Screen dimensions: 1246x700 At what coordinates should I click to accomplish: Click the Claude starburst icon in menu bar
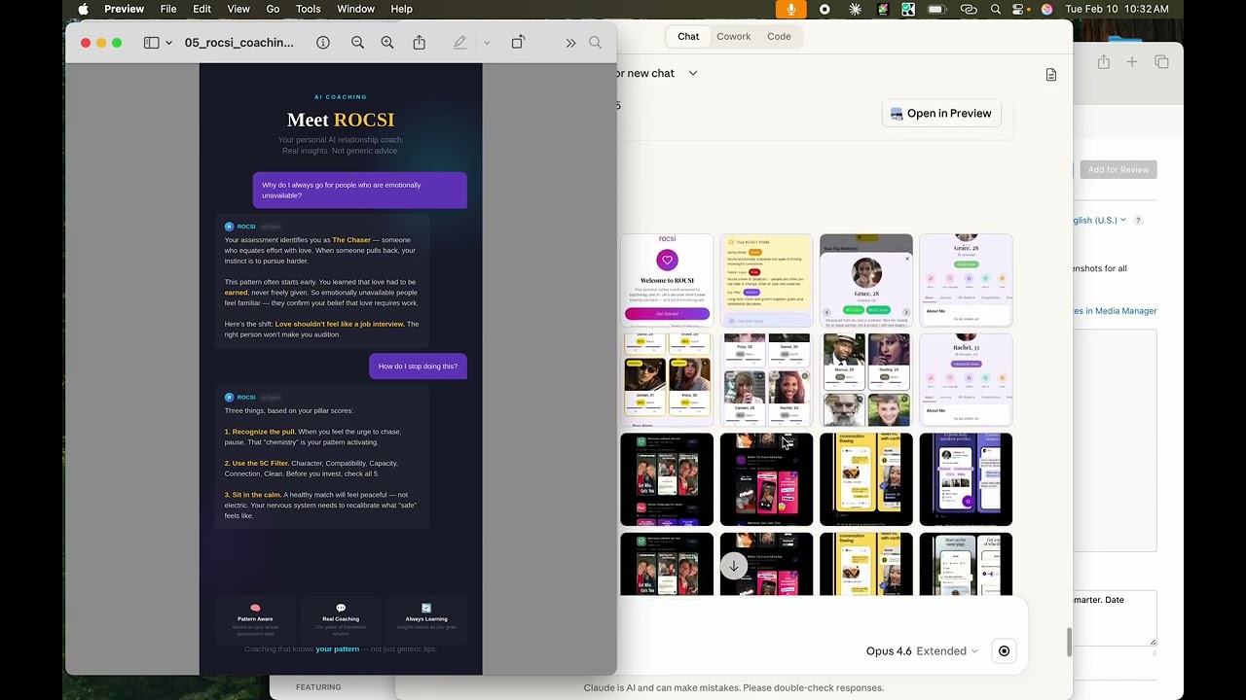click(855, 9)
